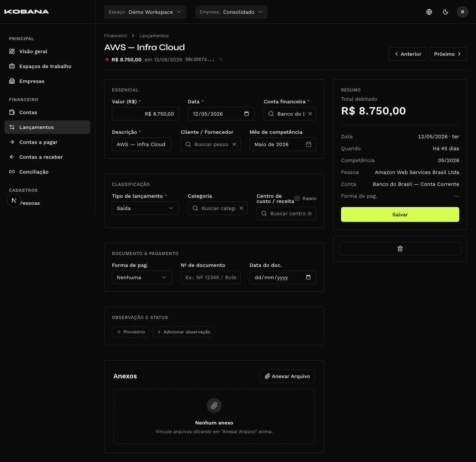Click Adicionar observação chip
Viewport: 476px width, 462px height.
pos(184,332)
